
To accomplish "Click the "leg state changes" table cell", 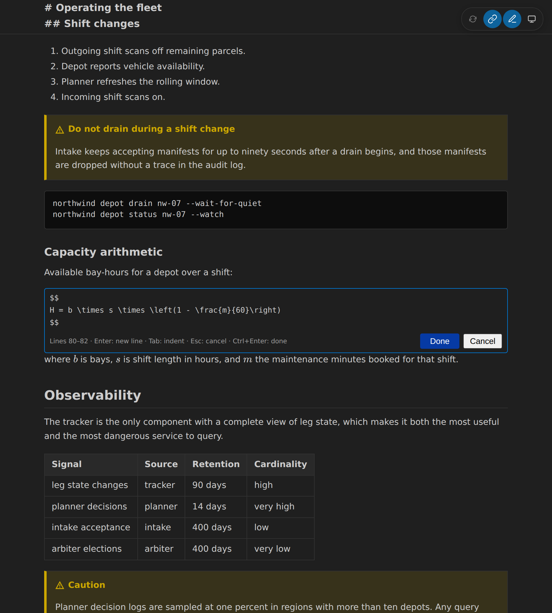I will [91, 485].
